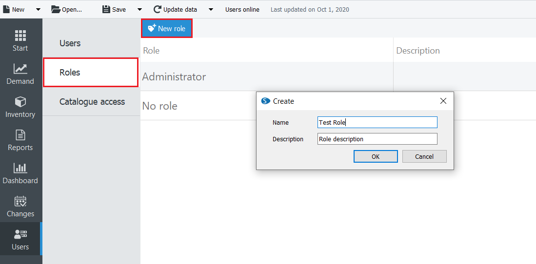Select the Users icon in sidebar
Viewport: 536px width, 264px height.
tap(20, 234)
